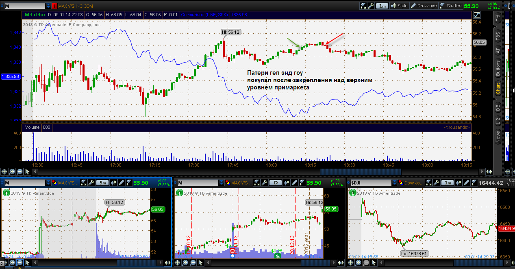Toggle price axis scaling curve icon
This screenshot has width=515, height=269.
(477, 15)
